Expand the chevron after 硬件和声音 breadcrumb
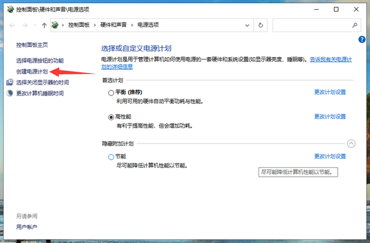Screen dimensions: 370x243 132,25
